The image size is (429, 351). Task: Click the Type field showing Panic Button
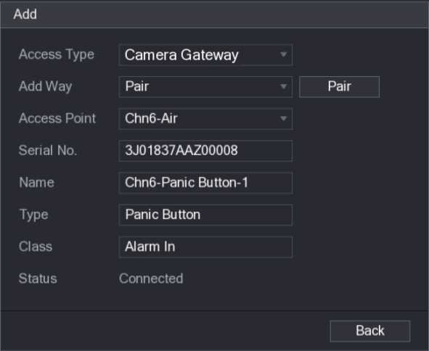(205, 215)
